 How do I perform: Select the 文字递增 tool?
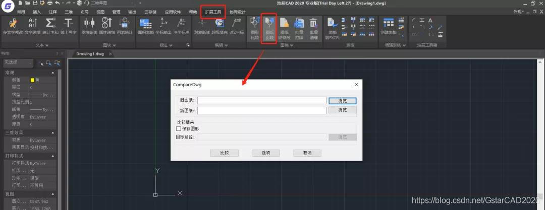(33, 26)
